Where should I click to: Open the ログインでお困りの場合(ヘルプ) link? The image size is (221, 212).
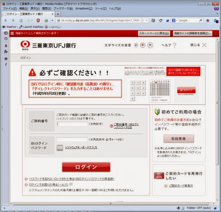point(49,185)
